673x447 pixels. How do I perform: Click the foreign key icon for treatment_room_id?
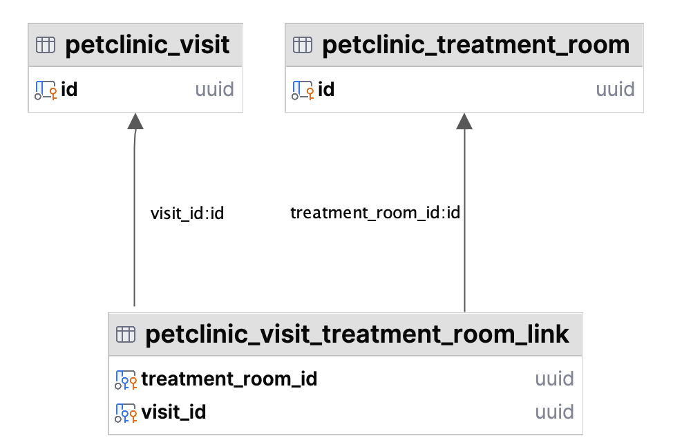click(x=126, y=379)
